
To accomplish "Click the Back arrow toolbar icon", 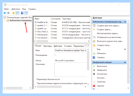I will click(5, 13).
